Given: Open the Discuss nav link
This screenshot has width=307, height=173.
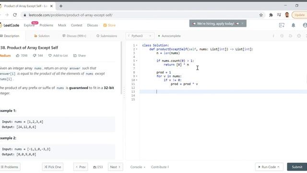Looking at the screenshot, I should coord(93,25).
